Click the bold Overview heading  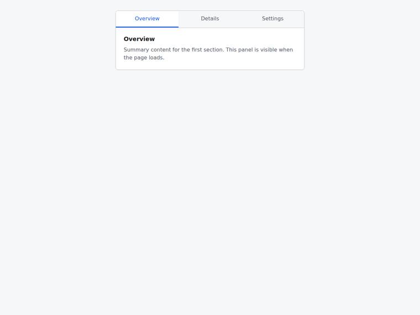pyautogui.click(x=139, y=39)
